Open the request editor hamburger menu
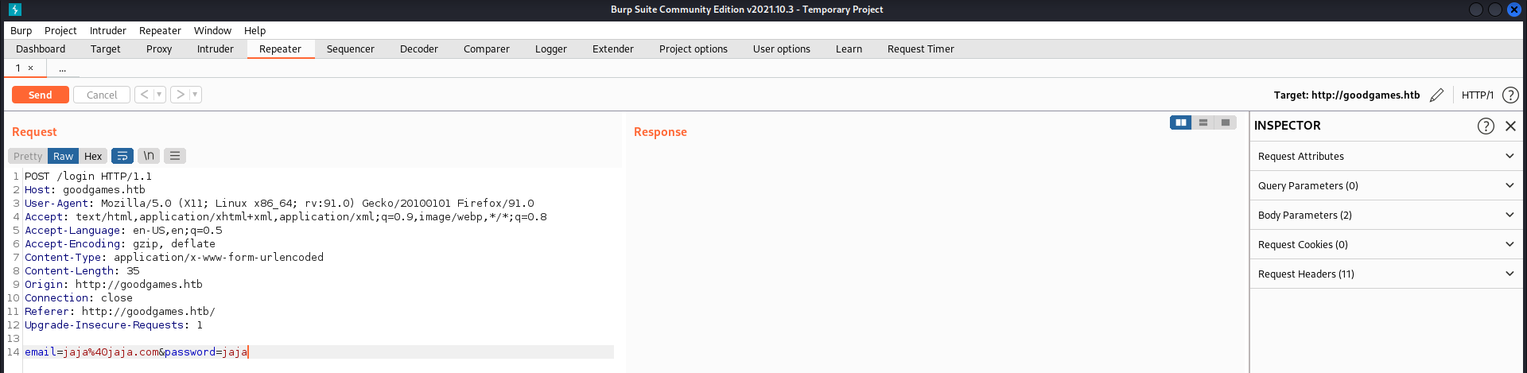Screen dimensions: 1527x373 (x=175, y=156)
